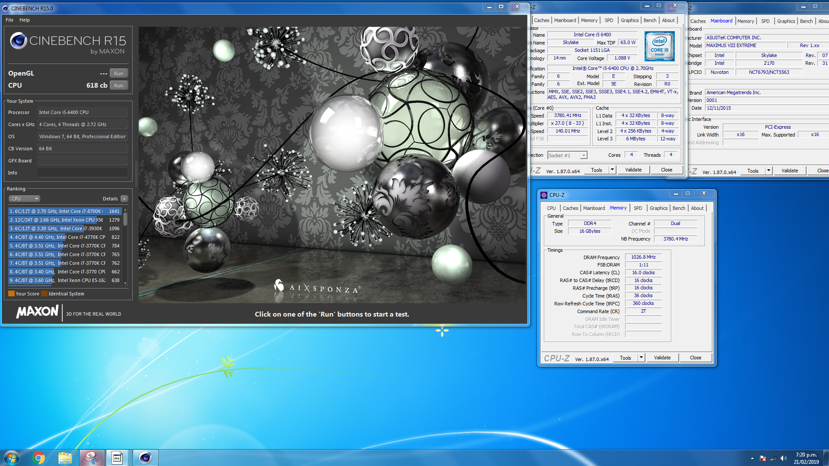Click the Identical System legend swatch

44,294
